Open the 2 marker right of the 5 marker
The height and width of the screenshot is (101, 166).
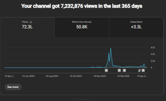pyautogui.click(x=124, y=70)
